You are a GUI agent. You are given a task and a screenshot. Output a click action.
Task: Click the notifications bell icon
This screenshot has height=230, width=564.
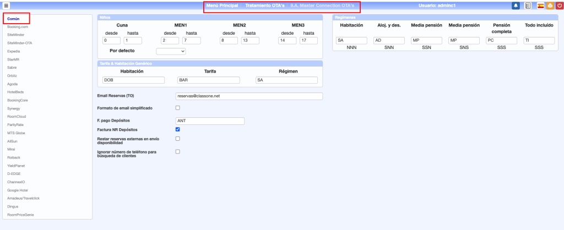coord(516,6)
